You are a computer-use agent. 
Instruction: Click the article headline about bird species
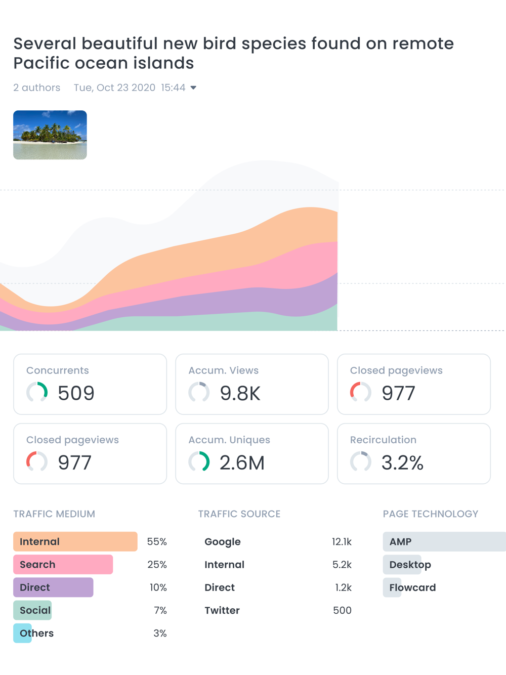tap(233, 53)
